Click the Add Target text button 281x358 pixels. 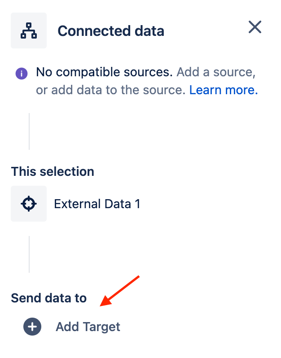[88, 327]
